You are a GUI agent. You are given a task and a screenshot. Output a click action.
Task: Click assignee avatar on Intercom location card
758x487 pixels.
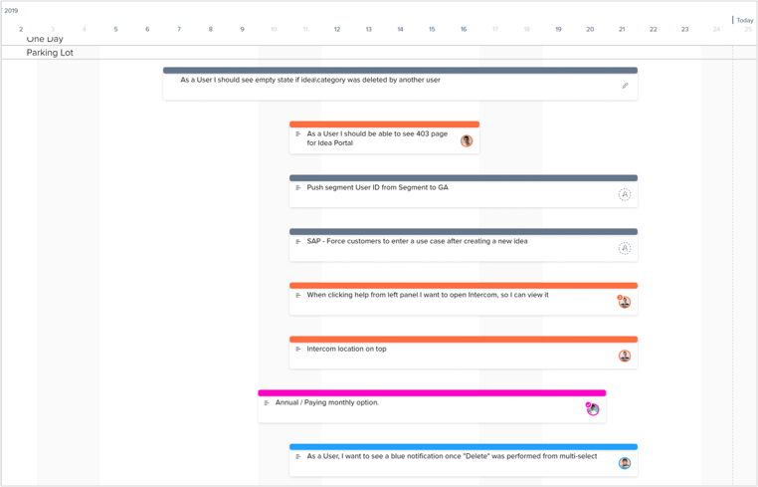tap(625, 357)
